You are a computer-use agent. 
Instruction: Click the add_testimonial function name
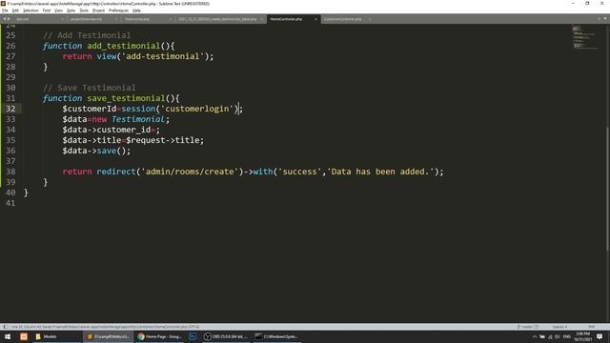tap(123, 46)
